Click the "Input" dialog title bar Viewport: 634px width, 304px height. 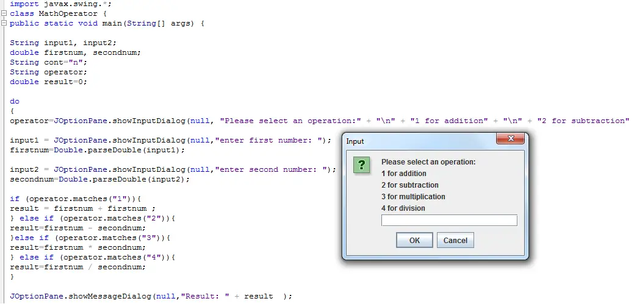[420, 141]
